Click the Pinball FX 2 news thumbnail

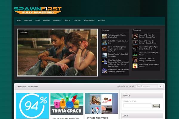coord(104,42)
